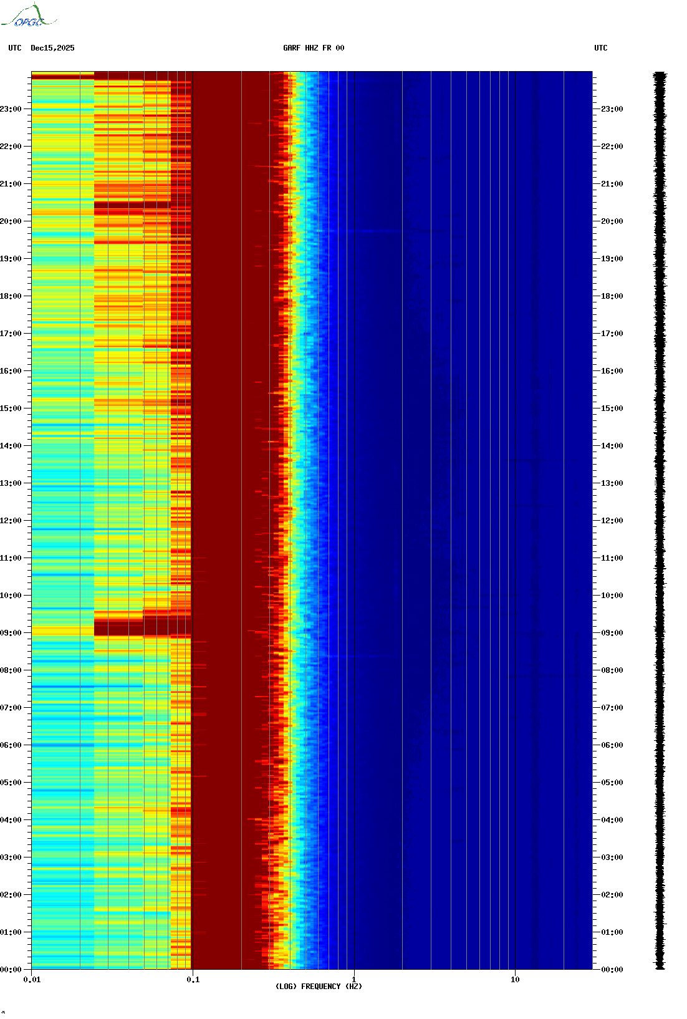This screenshot has width=687, height=1019.
Task: Click the 11:00 label on the right time axis
Action: [x=612, y=558]
